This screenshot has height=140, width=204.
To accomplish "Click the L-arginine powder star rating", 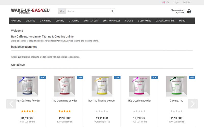I will point(65,111).
